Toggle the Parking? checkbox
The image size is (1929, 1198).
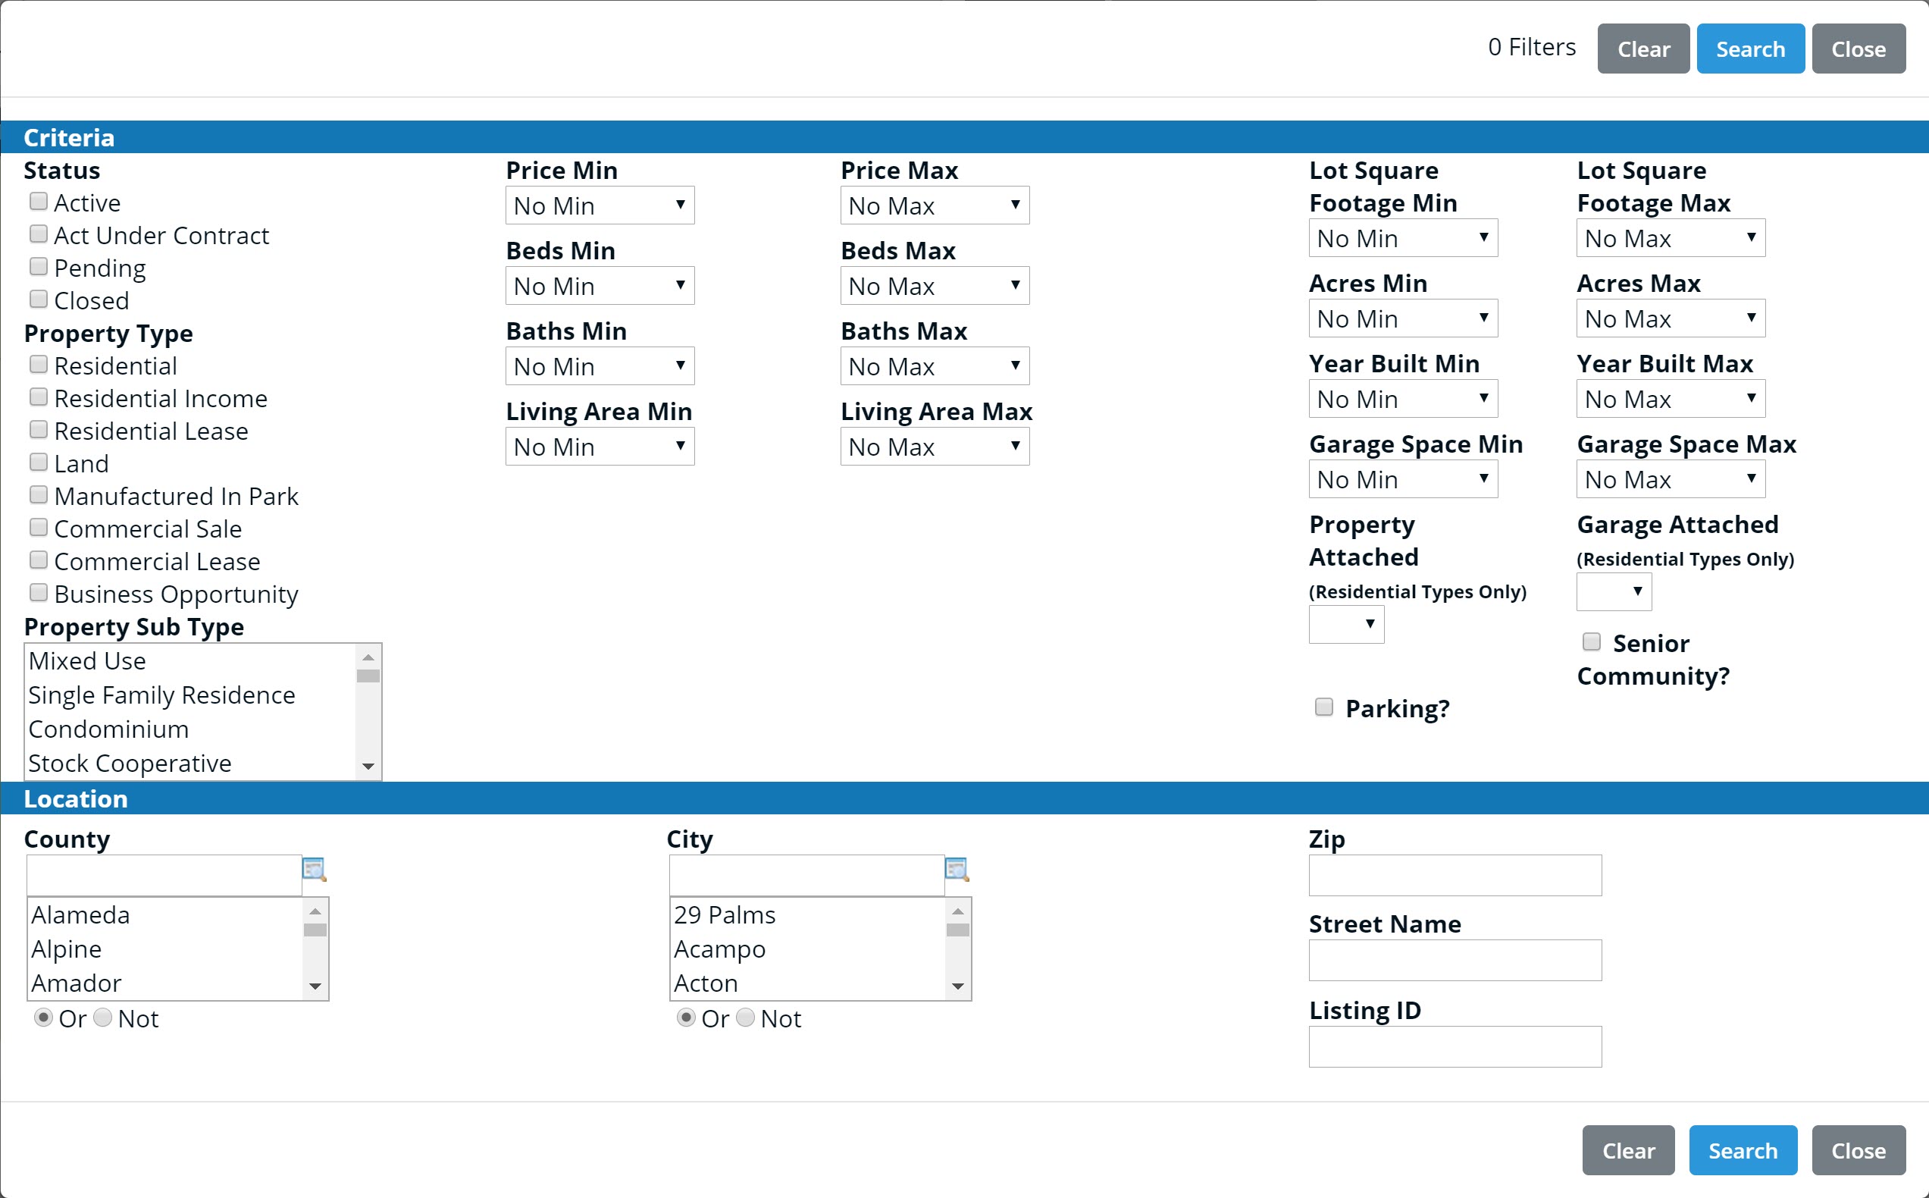(1324, 707)
